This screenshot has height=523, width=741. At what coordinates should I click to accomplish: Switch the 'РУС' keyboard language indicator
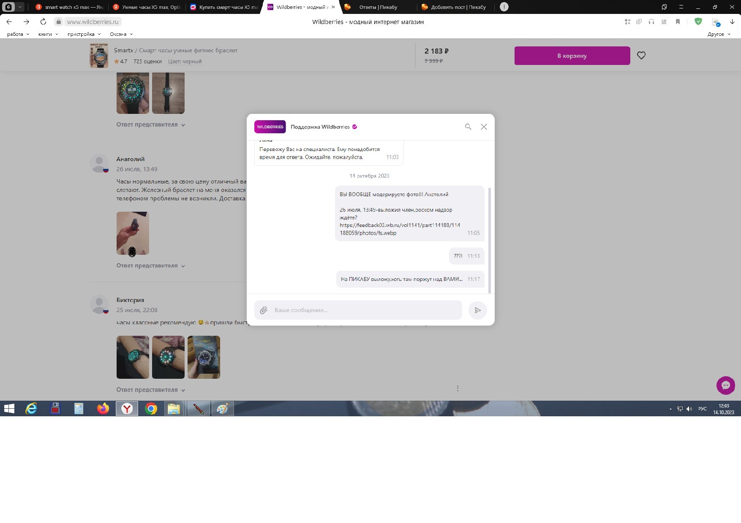pyautogui.click(x=702, y=409)
